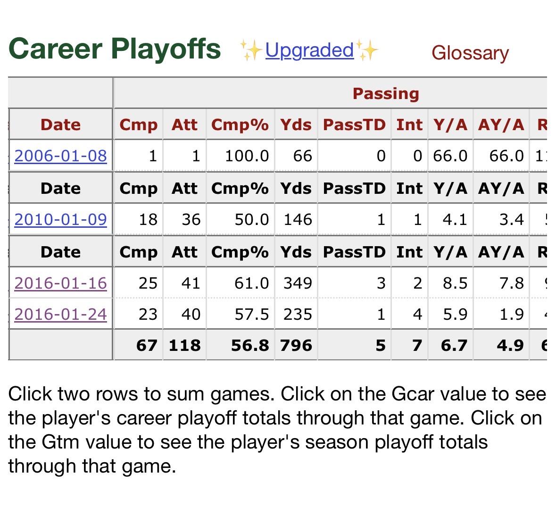This screenshot has width=556, height=507.
Task: Open the Glossary link
Action: pos(470,53)
